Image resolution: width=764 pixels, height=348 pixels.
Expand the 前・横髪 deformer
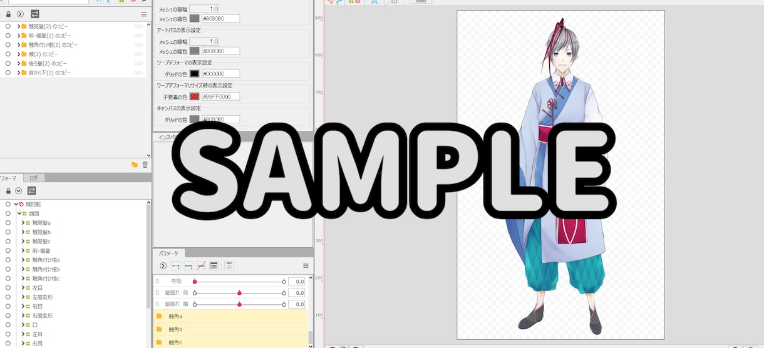pyautogui.click(x=23, y=250)
